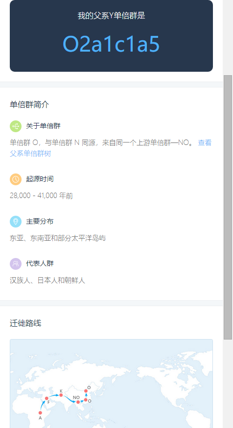The width and height of the screenshot is (233, 428).
Task: Click the blue location pin icon
Action: click(16, 221)
